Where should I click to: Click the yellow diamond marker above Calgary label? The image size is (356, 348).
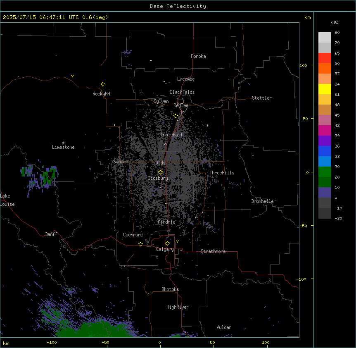(x=167, y=243)
